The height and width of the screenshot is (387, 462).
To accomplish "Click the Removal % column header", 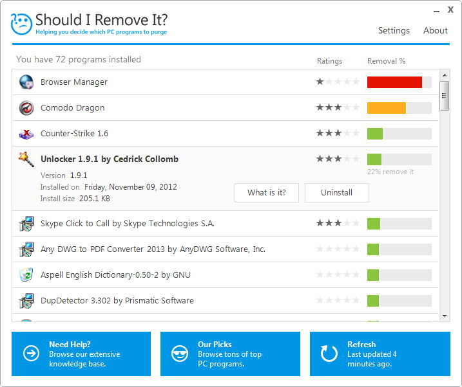I will pyautogui.click(x=386, y=61).
